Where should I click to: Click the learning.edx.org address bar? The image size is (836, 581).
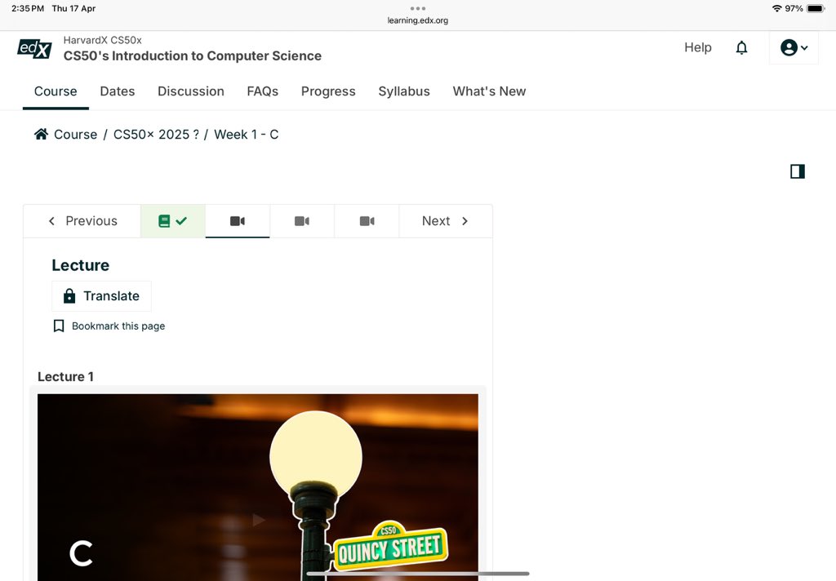[417, 20]
